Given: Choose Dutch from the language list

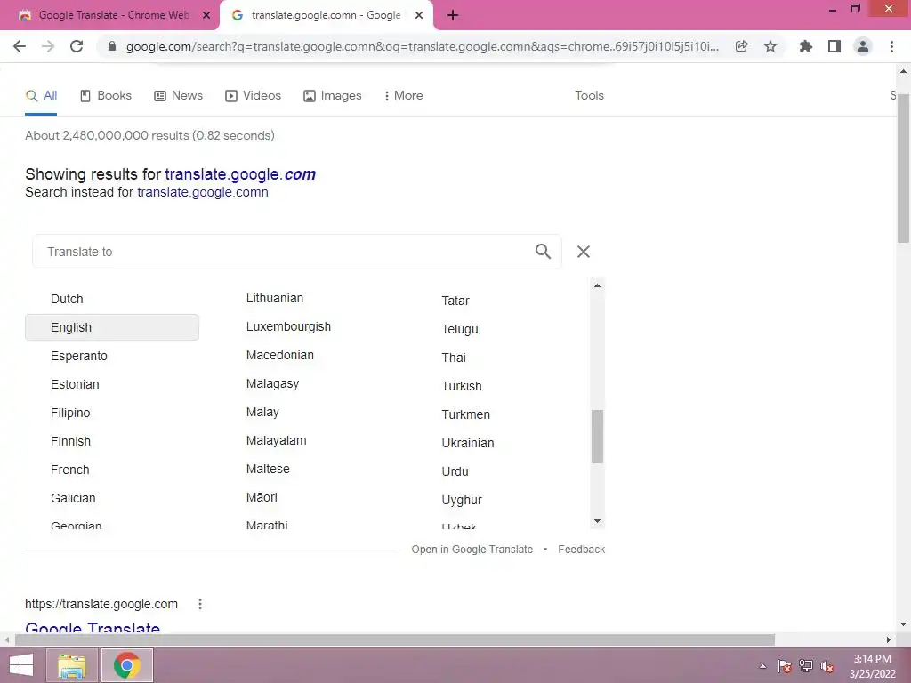Looking at the screenshot, I should [x=67, y=299].
